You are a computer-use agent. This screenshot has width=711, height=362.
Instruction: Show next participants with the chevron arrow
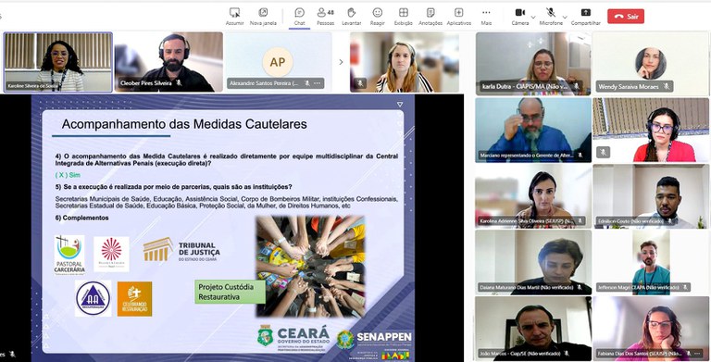[x=341, y=62]
